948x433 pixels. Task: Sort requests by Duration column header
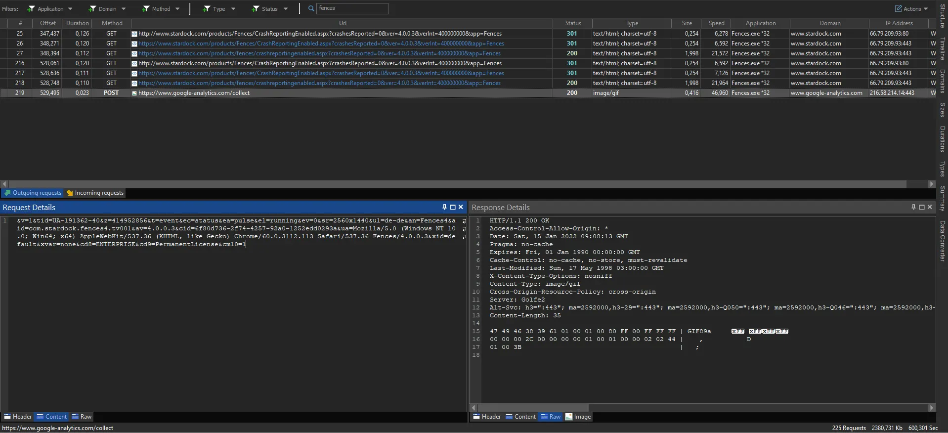[x=78, y=23]
